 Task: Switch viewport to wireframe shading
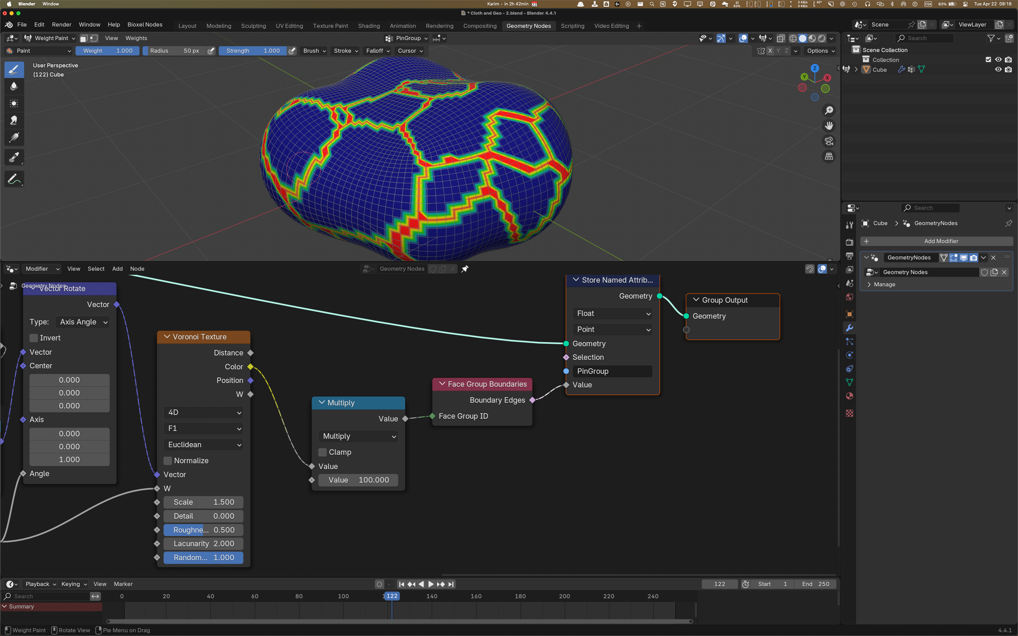[x=793, y=38]
